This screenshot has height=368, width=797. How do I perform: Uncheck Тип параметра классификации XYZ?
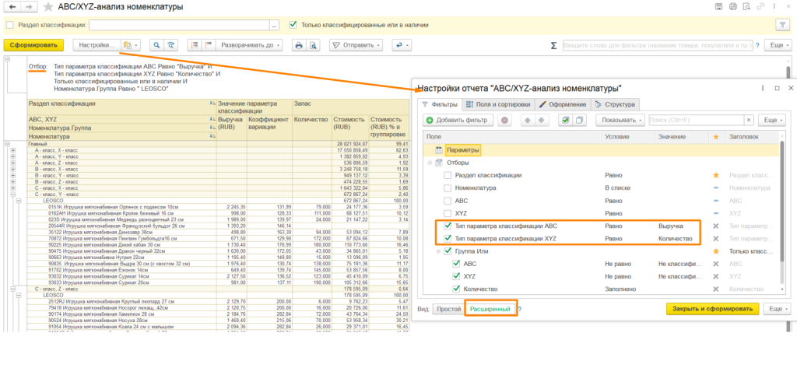tap(448, 238)
